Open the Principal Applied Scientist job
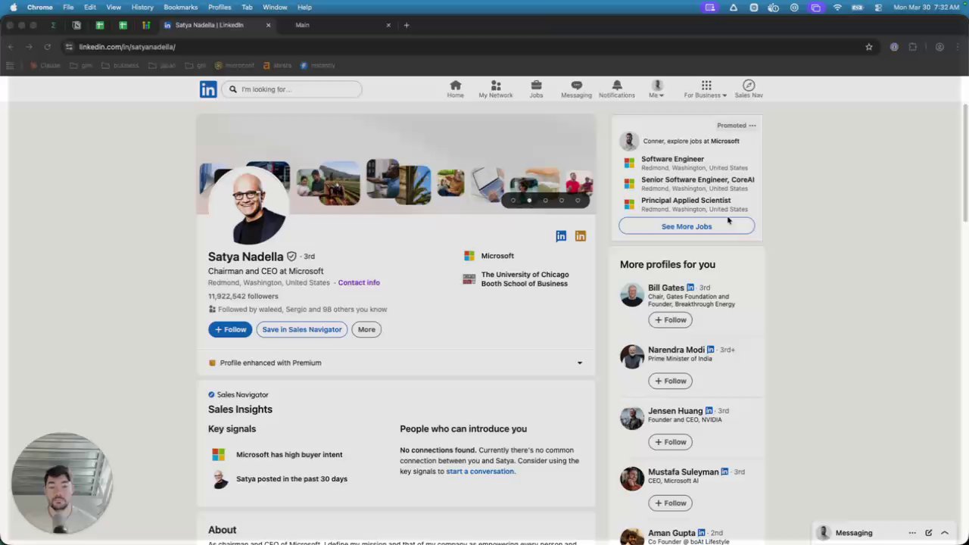Image resolution: width=969 pixels, height=545 pixels. click(686, 201)
